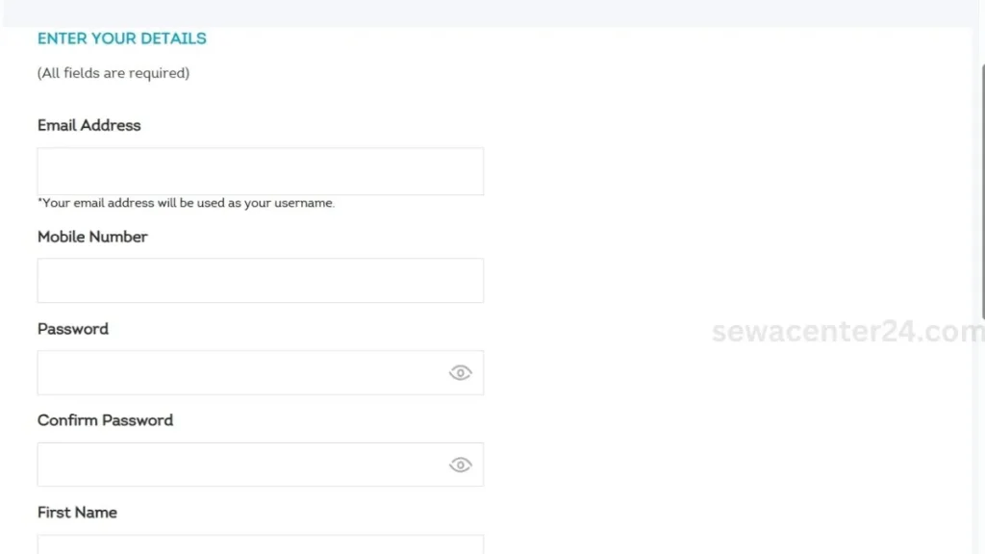985x554 pixels.
Task: Select the Password entry field
Action: click(240, 373)
